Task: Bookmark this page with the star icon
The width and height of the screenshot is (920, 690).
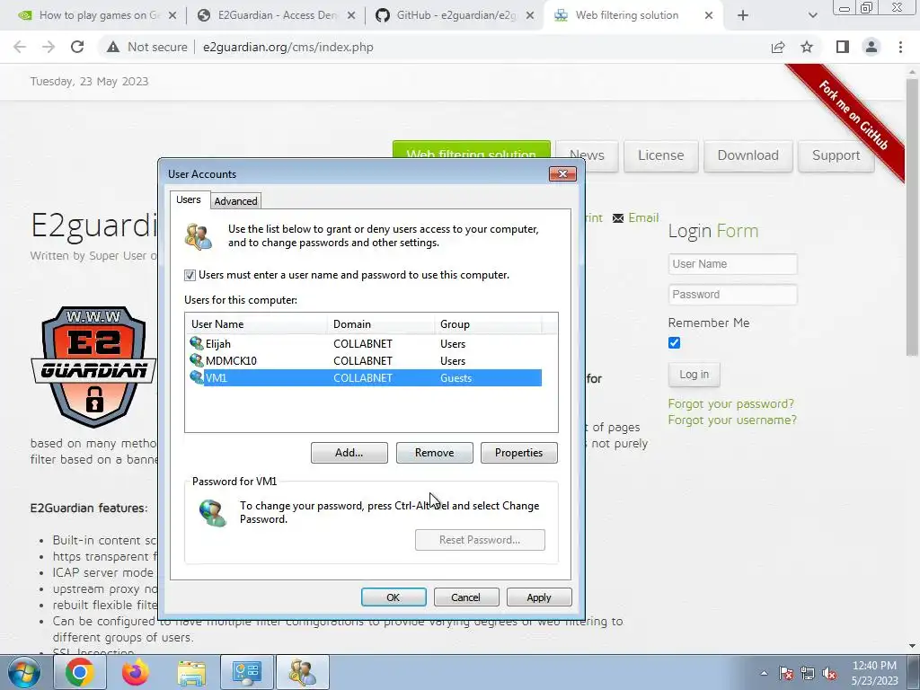Action: tap(808, 47)
